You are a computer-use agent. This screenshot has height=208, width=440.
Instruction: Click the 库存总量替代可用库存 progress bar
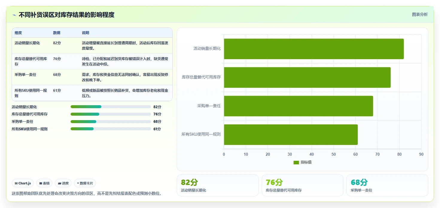click(111, 114)
